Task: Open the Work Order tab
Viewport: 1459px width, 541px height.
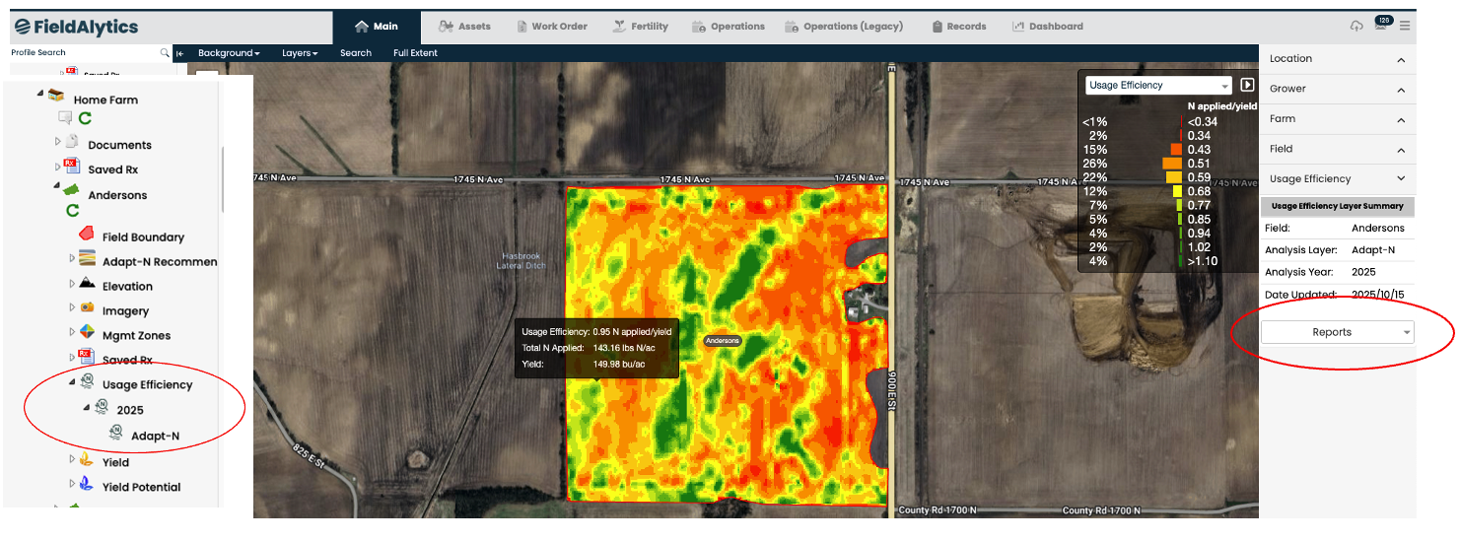Action: coord(550,27)
